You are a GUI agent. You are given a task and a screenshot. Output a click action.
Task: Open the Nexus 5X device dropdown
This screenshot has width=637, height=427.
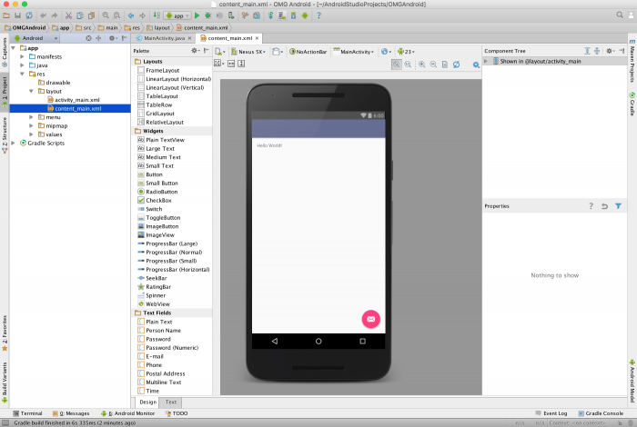pos(248,52)
